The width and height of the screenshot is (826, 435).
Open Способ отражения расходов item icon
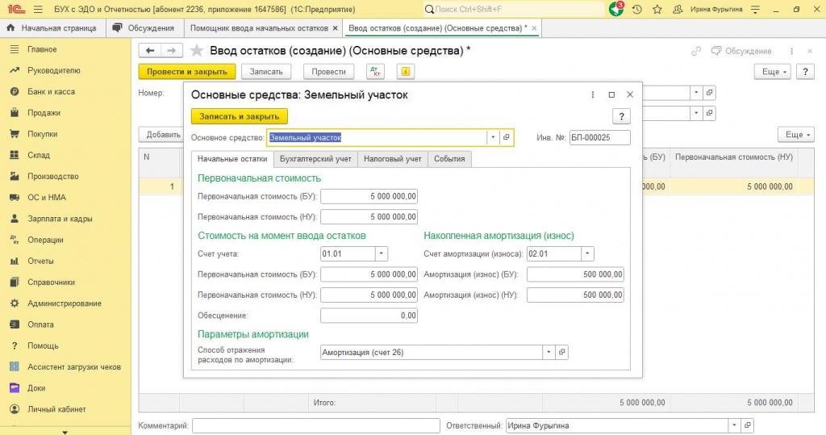562,352
